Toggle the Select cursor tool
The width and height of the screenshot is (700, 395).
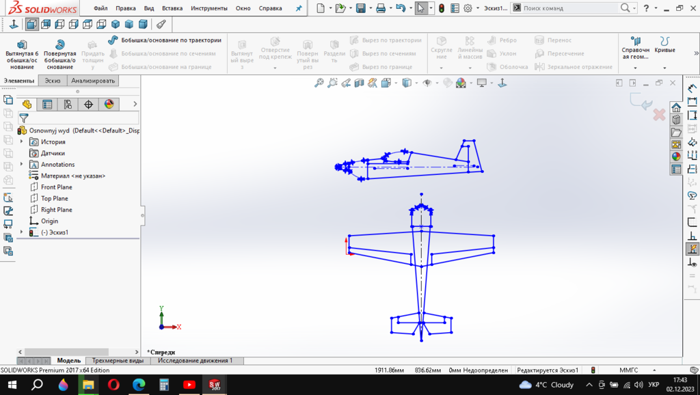click(420, 8)
